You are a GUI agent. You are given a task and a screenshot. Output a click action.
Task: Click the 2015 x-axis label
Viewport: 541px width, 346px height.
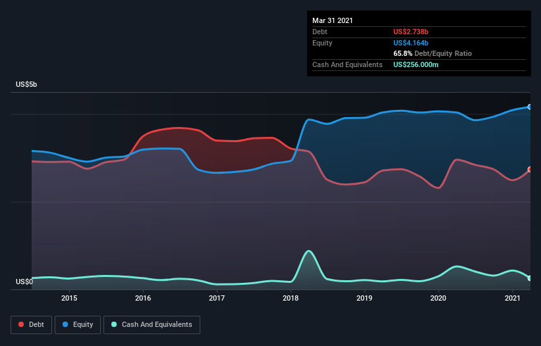69,298
